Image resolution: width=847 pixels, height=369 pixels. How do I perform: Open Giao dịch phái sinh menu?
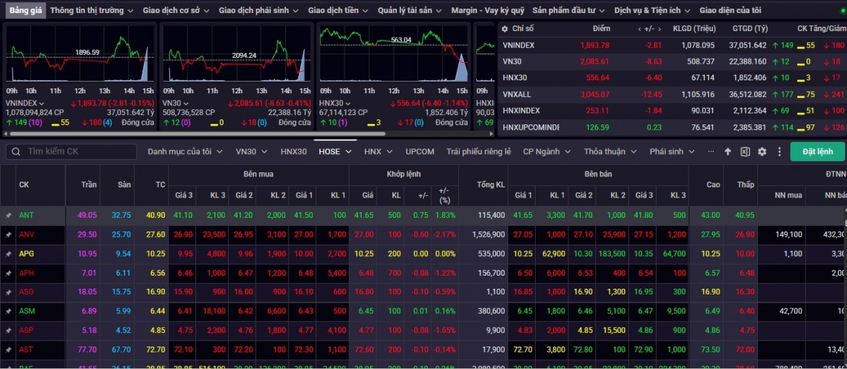(x=258, y=10)
